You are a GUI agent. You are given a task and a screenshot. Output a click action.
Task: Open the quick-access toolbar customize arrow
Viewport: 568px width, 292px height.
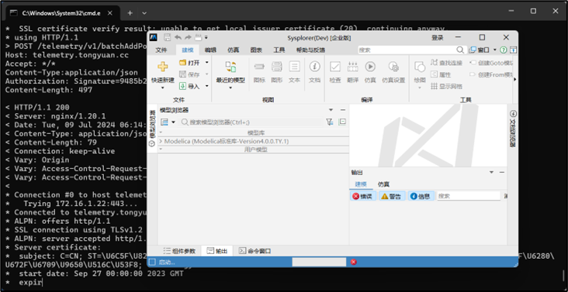[x=206, y=37]
